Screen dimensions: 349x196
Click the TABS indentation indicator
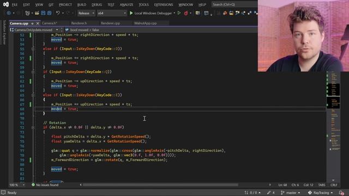pyautogui.click(x=322, y=185)
